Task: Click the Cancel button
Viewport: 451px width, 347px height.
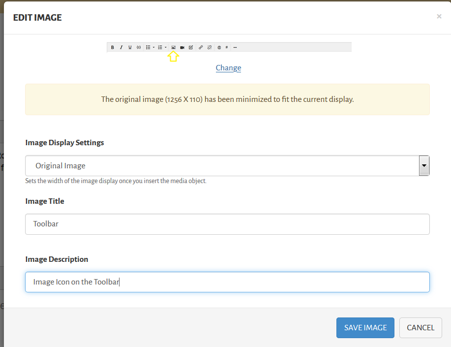Action: [x=421, y=328]
